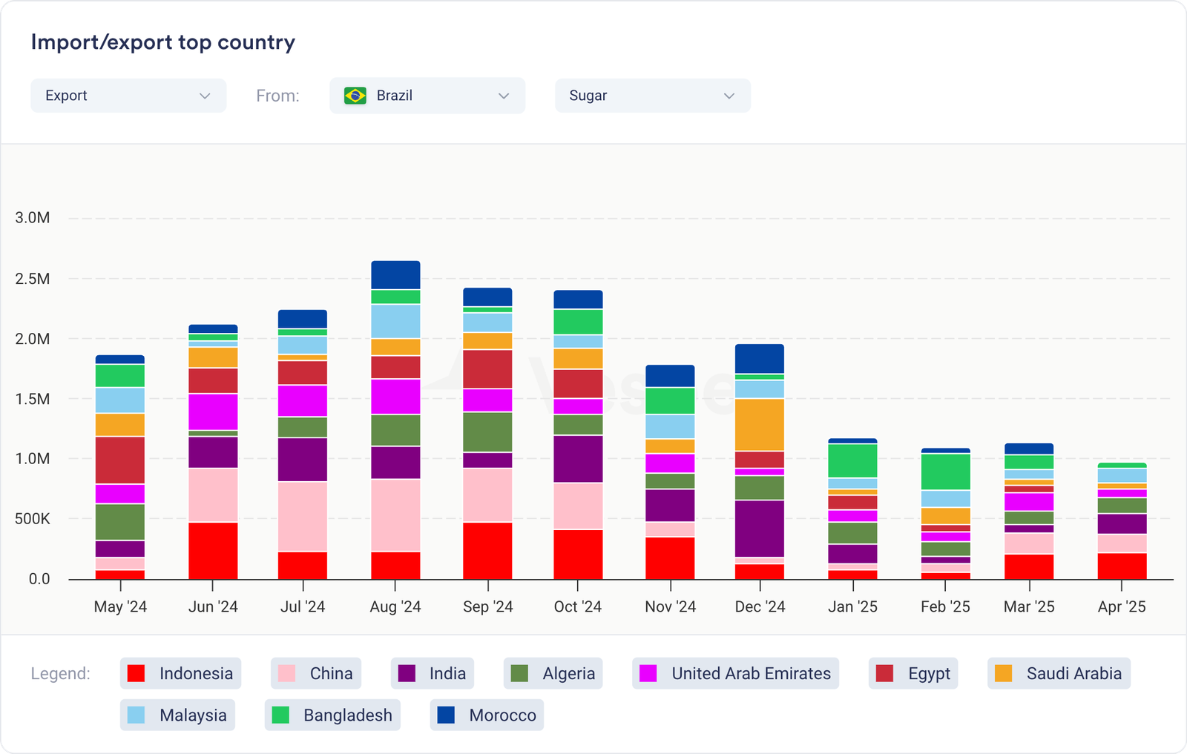Click Saudi Arabia segment in Dec '24 bar
1187x754 pixels.
pyautogui.click(x=760, y=424)
